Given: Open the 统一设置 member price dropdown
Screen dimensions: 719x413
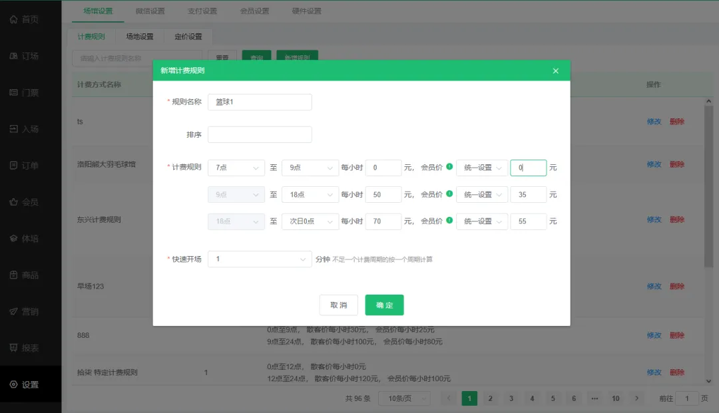Looking at the screenshot, I should [x=481, y=168].
